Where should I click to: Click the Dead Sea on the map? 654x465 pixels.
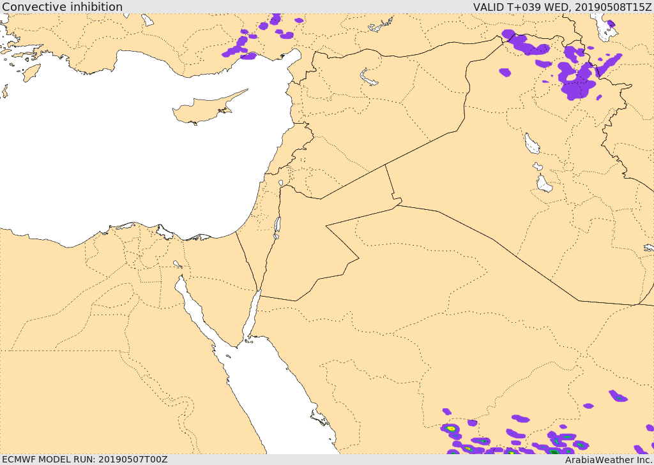coord(277,228)
